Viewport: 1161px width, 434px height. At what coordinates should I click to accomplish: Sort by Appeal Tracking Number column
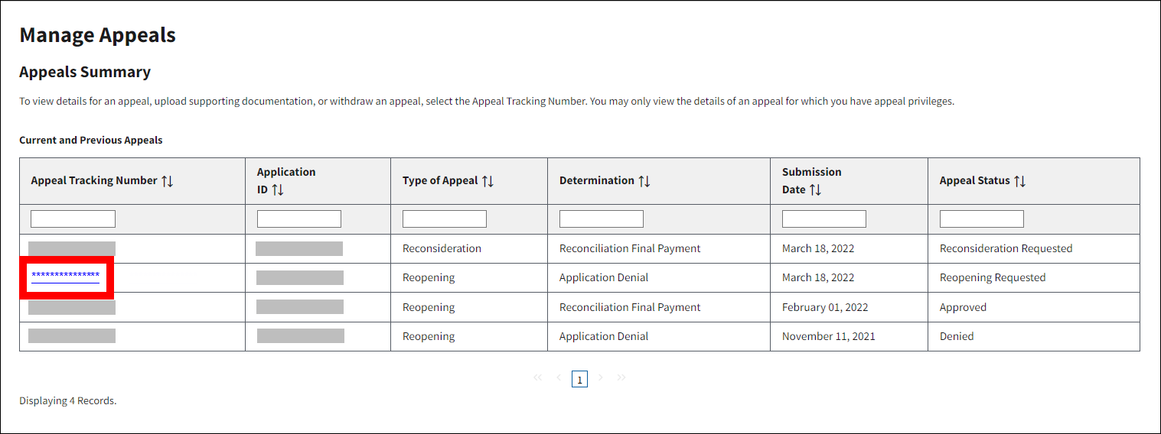pos(168,181)
